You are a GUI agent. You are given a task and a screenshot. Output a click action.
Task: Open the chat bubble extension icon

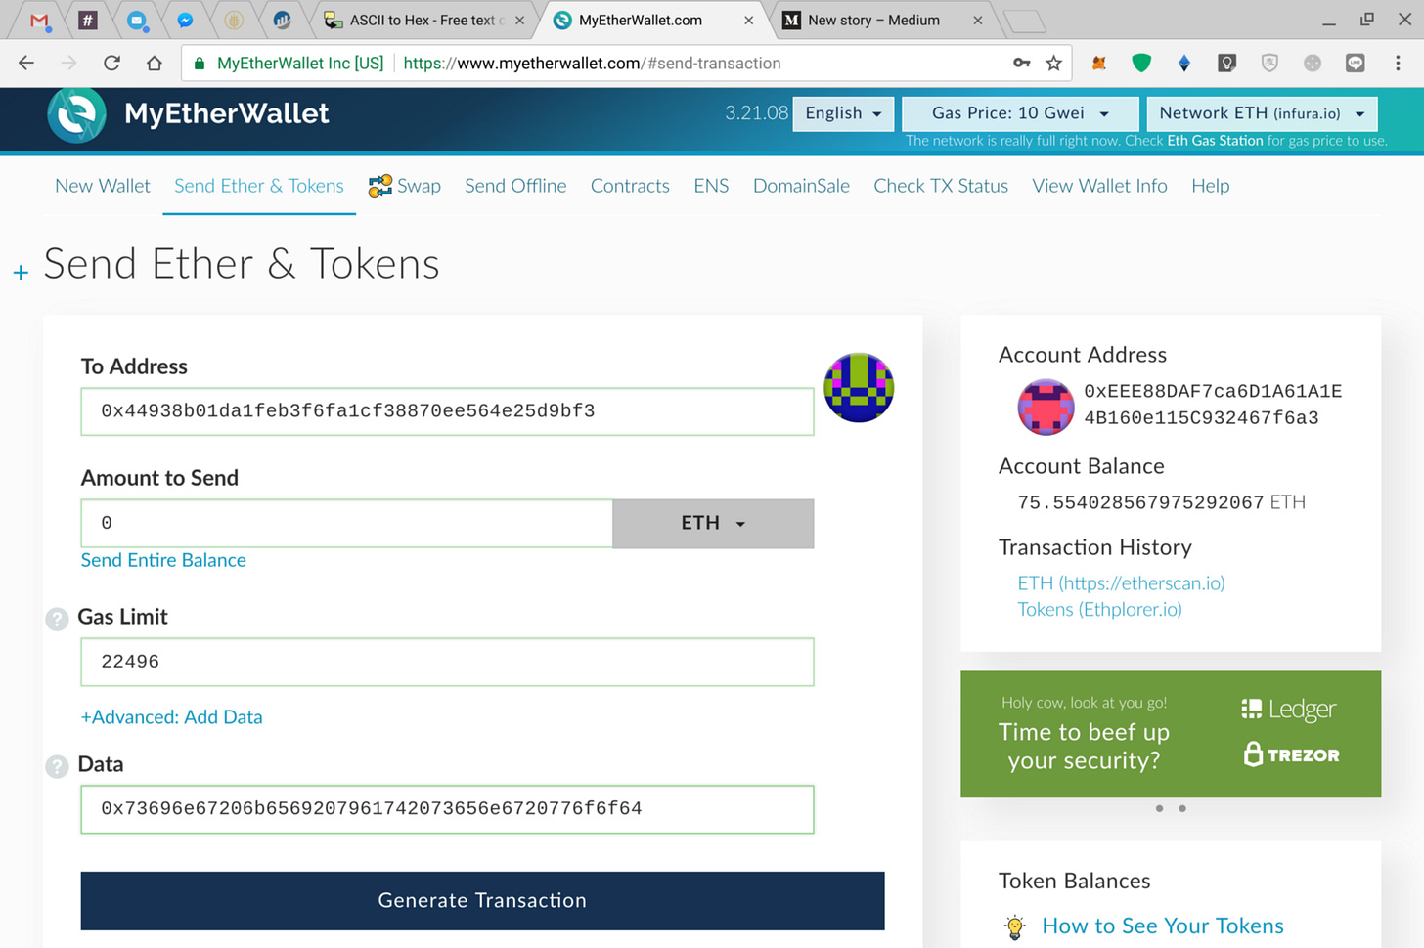point(1355,63)
